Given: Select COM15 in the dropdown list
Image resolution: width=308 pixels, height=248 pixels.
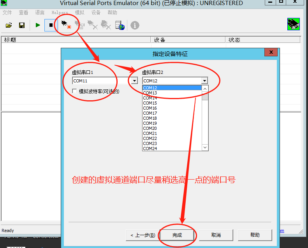Looking at the screenshot, I should (172, 103).
